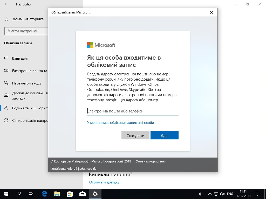Open the clock showing 11:11

pos(243,194)
